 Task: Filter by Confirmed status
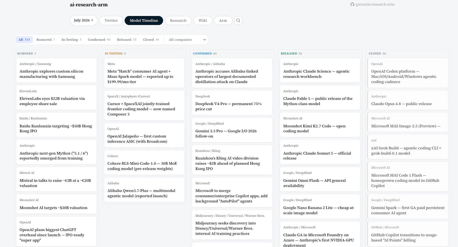pyautogui.click(x=99, y=39)
